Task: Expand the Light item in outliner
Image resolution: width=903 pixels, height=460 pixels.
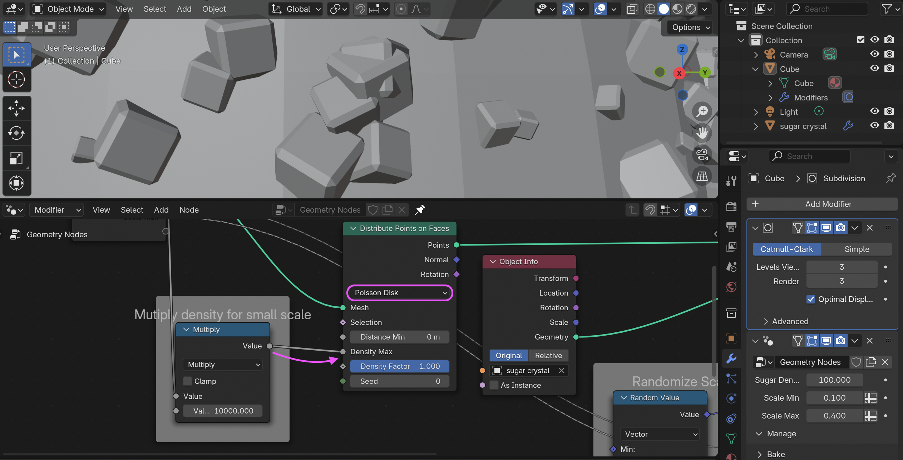Action: [x=756, y=112]
